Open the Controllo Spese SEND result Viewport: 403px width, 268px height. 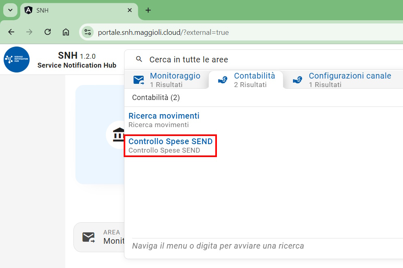(170, 141)
